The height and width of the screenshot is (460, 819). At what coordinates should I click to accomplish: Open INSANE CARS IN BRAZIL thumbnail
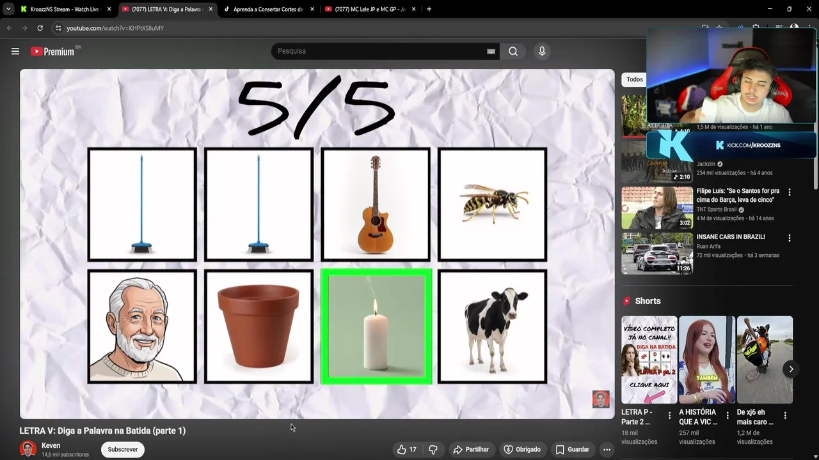(x=657, y=253)
